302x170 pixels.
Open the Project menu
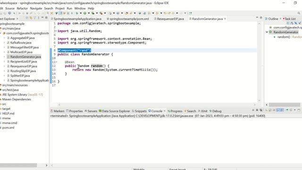[x=60, y=8]
